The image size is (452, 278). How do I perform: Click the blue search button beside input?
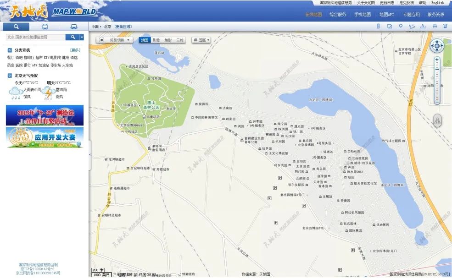coord(73,37)
